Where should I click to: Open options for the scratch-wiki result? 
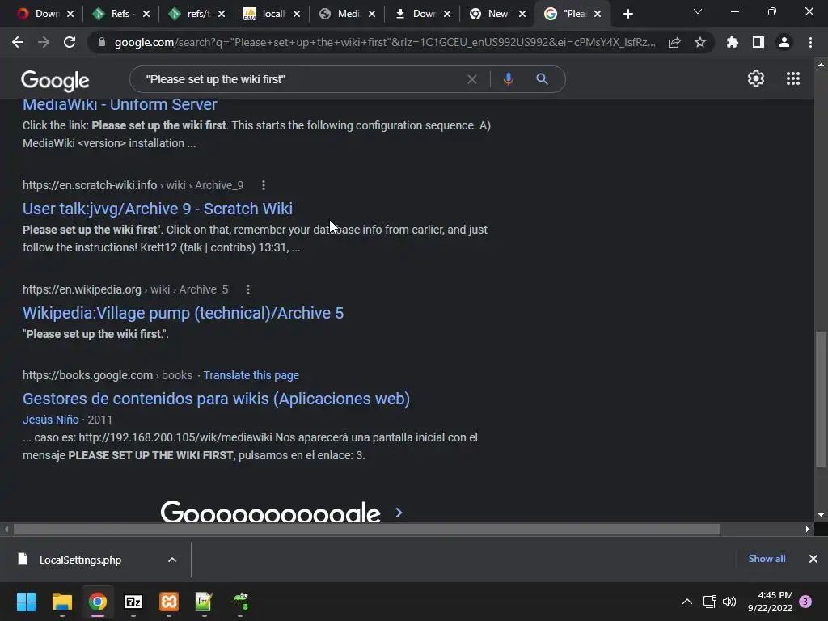pyautogui.click(x=264, y=185)
